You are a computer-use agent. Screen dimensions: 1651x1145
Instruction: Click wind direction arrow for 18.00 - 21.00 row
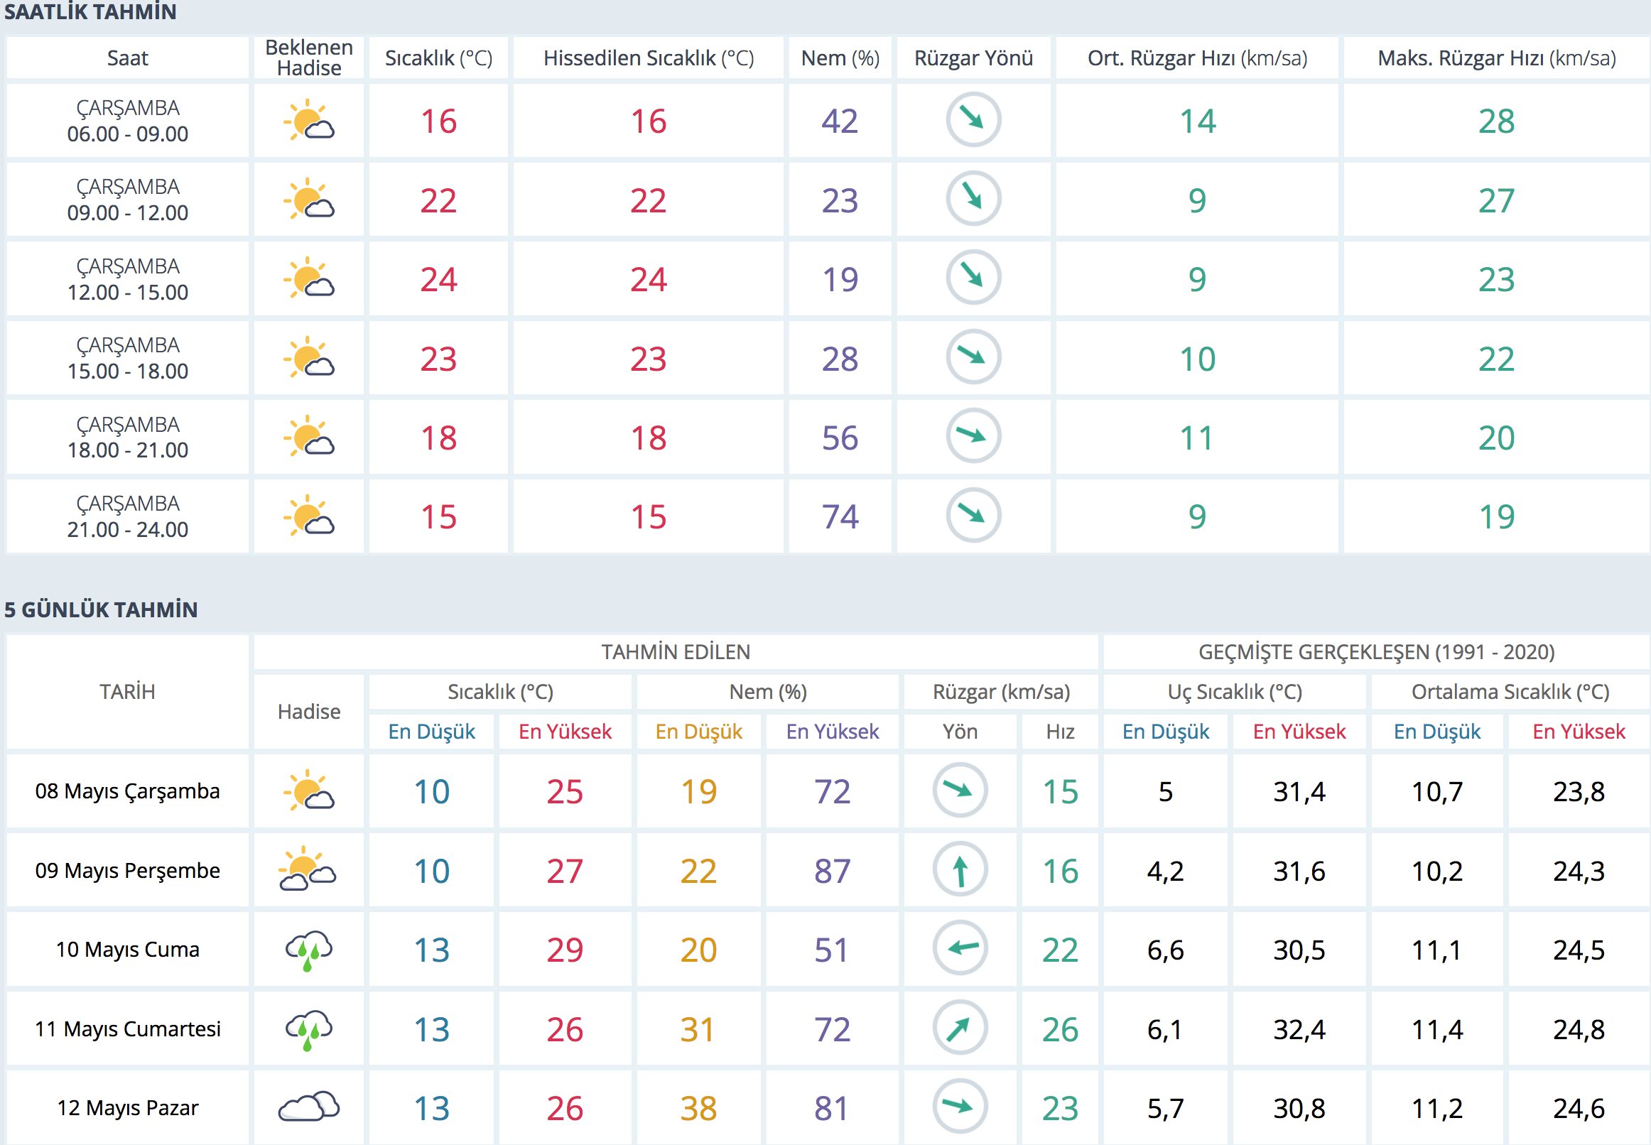973,435
